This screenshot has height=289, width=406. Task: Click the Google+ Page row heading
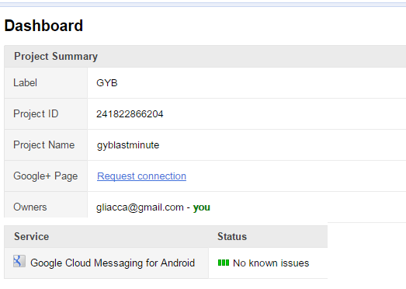pyautogui.click(x=45, y=176)
